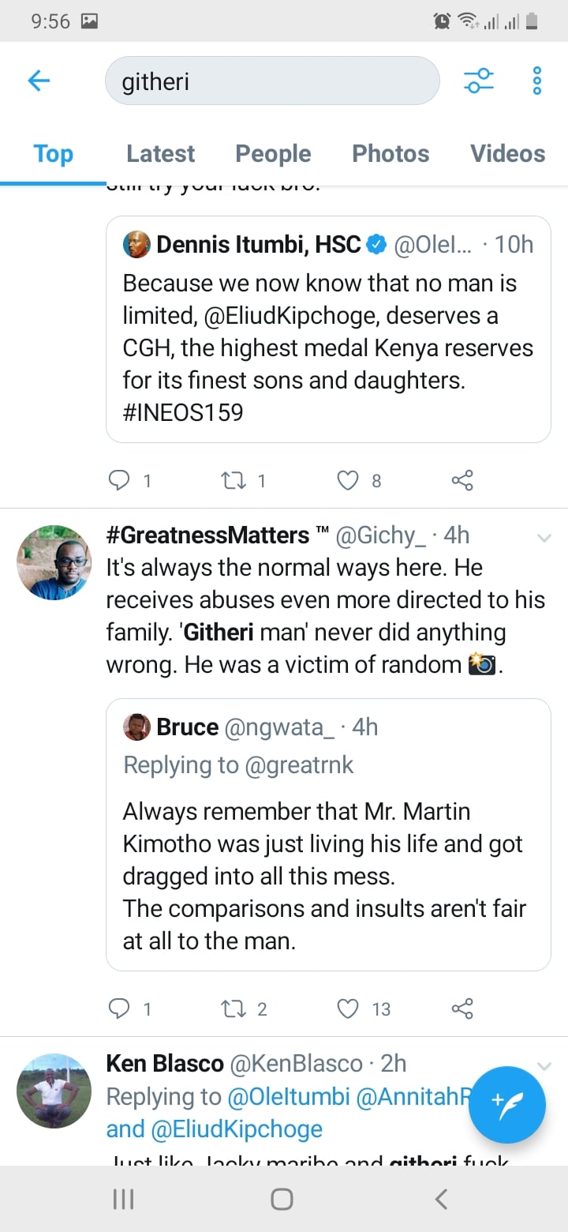
Task: Tap the back arrow icon
Action: (39, 81)
